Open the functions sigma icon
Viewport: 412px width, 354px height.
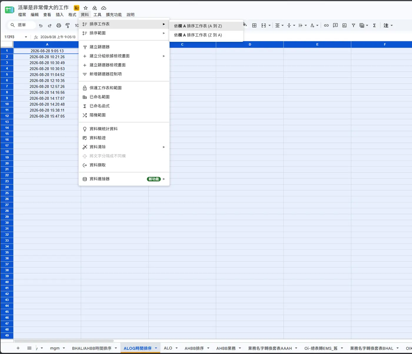tap(374, 25)
